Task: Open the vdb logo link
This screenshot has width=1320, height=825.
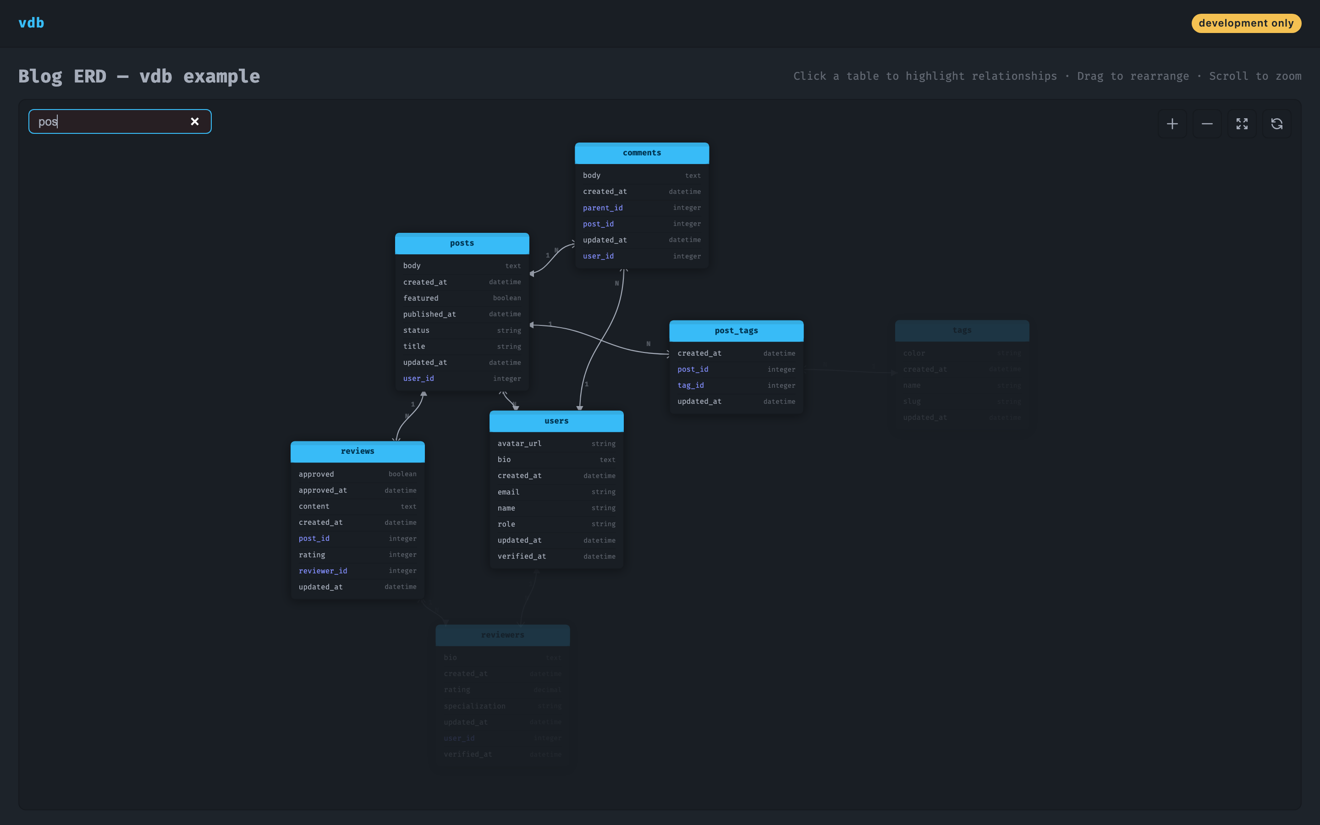Action: (31, 23)
